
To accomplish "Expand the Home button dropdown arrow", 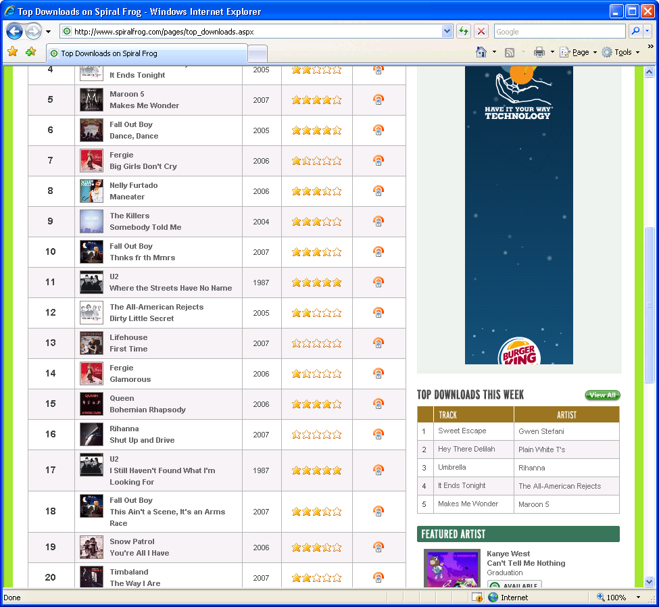I will [494, 52].
